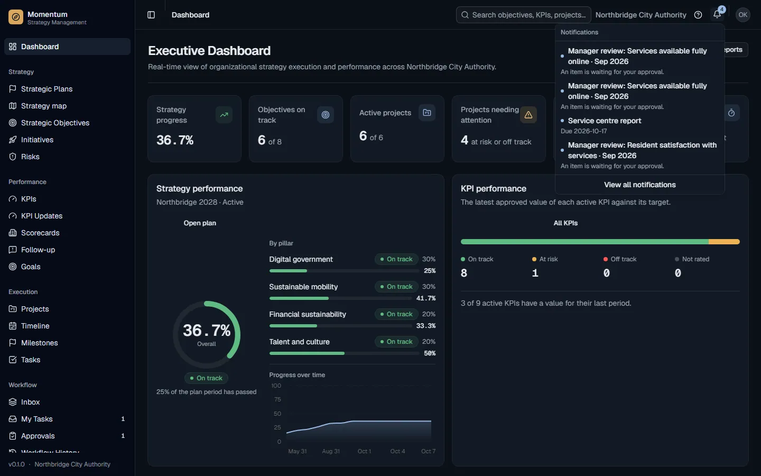
Task: Click the search objectives input field
Action: 523,15
